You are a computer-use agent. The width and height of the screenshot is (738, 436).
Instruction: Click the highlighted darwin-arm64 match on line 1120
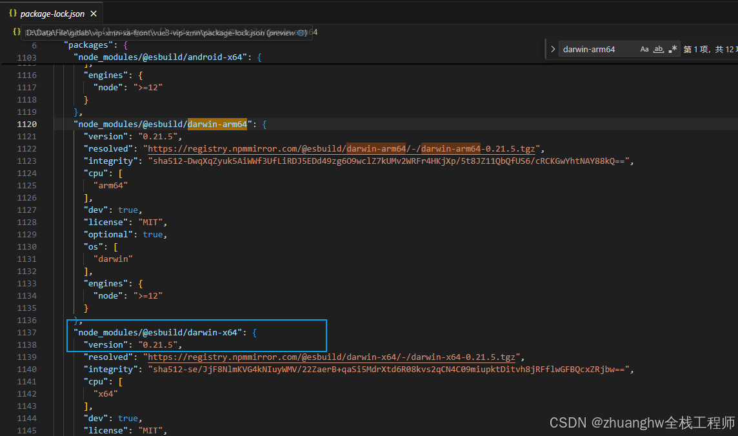[217, 124]
